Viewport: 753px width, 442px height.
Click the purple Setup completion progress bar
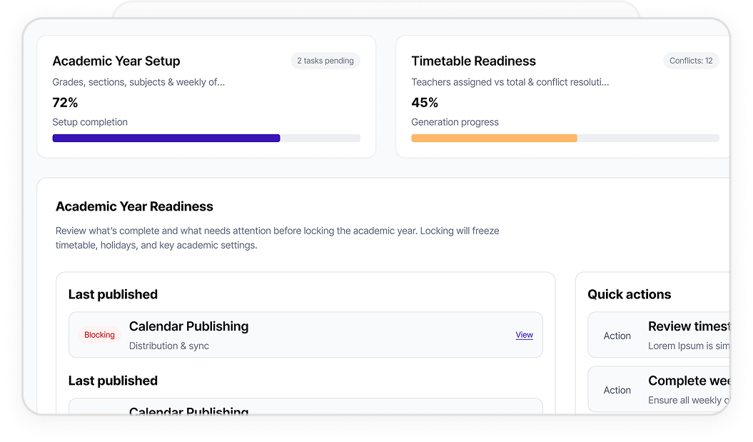click(166, 138)
